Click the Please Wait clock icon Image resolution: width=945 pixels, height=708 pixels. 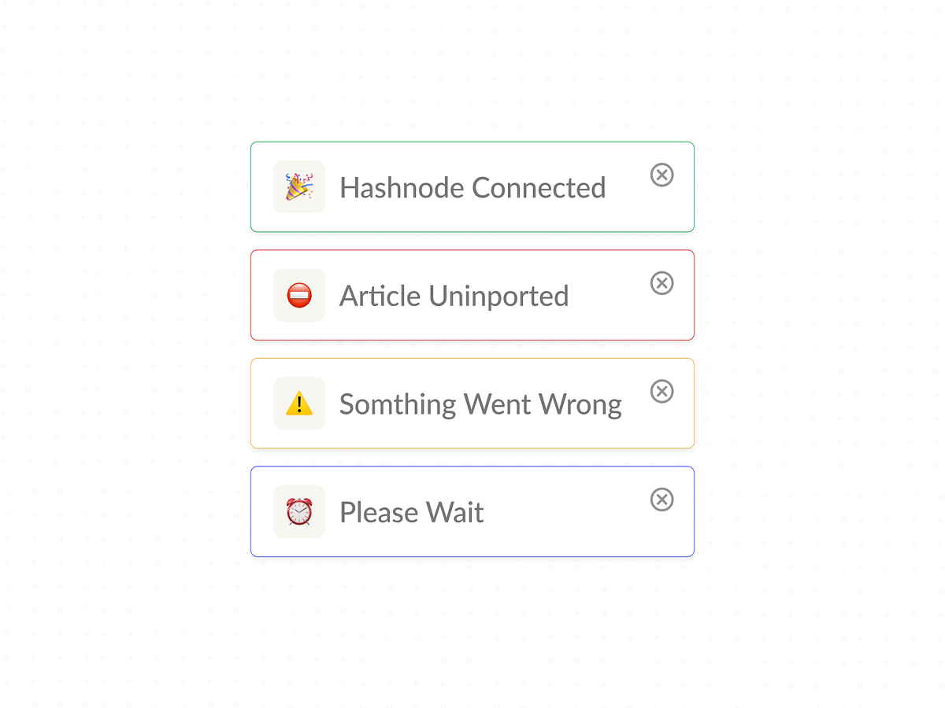298,511
